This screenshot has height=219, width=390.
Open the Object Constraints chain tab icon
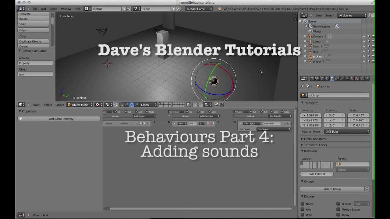(x=337, y=78)
